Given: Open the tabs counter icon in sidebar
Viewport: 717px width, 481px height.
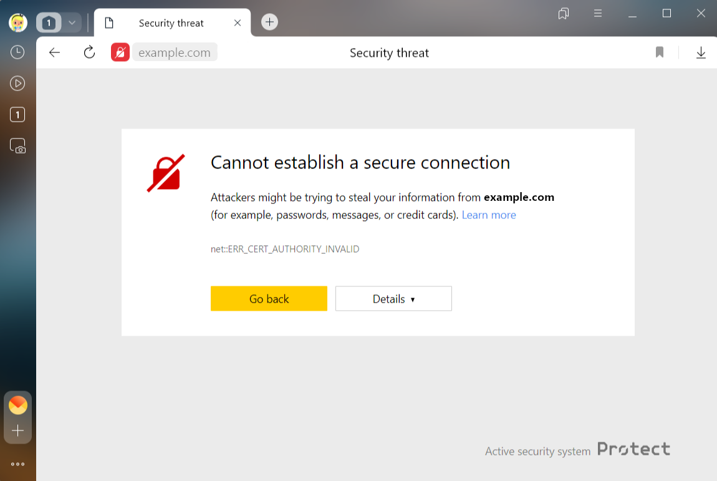Looking at the screenshot, I should 17,115.
